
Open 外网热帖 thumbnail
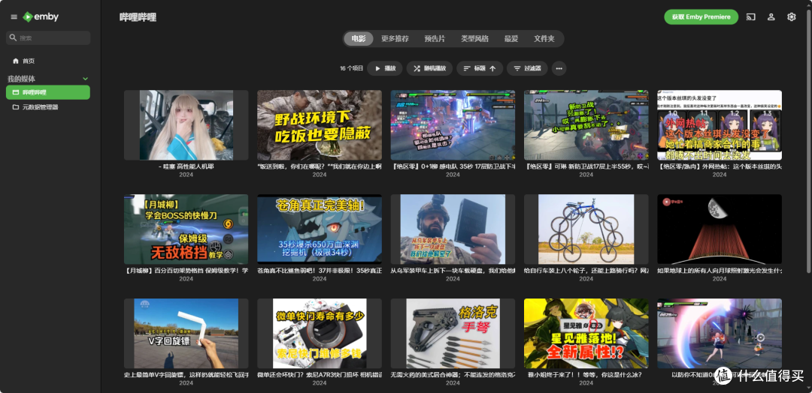click(720, 125)
